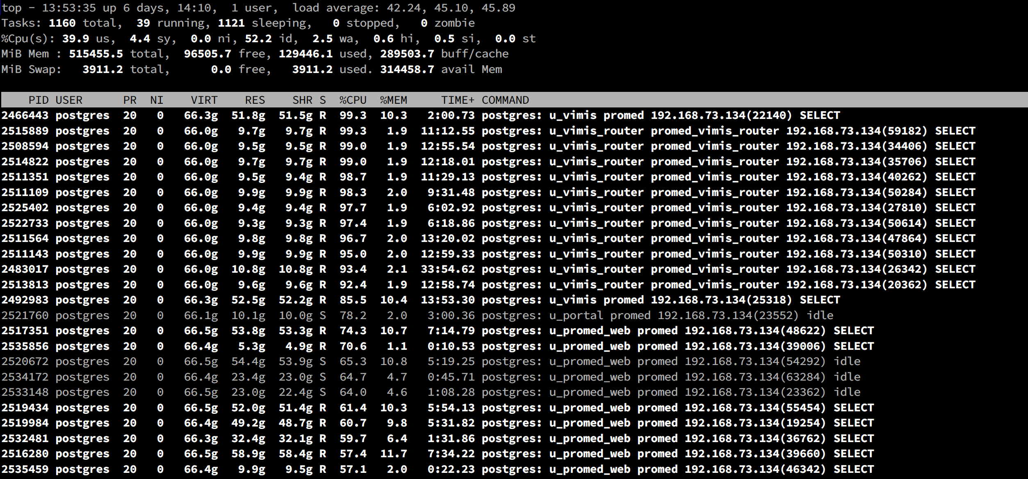Click the 13:53:35 clock time
The image size is (1028, 479).
[69, 8]
